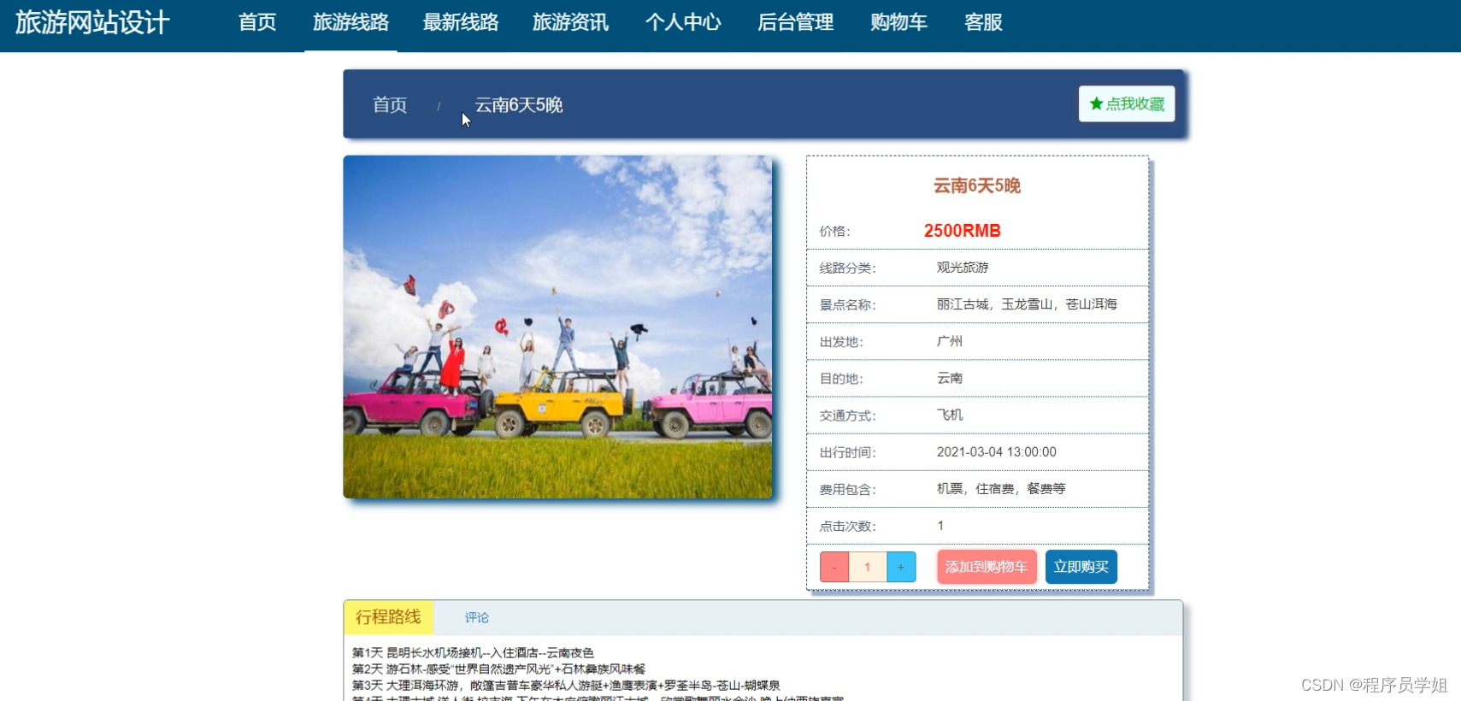
Task: Click the 云南6天5晚 breadcrumb
Action: 519,105
